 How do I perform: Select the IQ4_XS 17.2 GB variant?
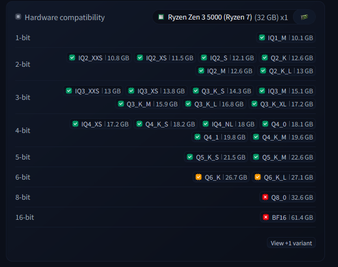coord(100,124)
